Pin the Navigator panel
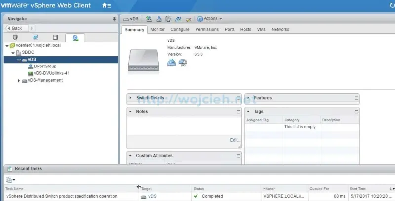The height and width of the screenshot is (201, 395). [x=114, y=19]
